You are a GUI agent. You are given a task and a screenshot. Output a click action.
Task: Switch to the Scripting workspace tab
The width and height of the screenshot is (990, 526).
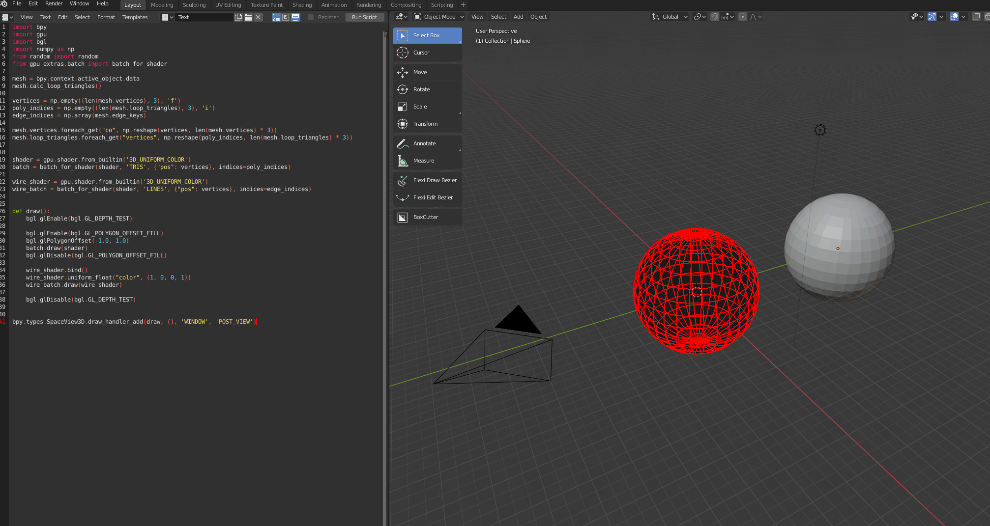(441, 5)
